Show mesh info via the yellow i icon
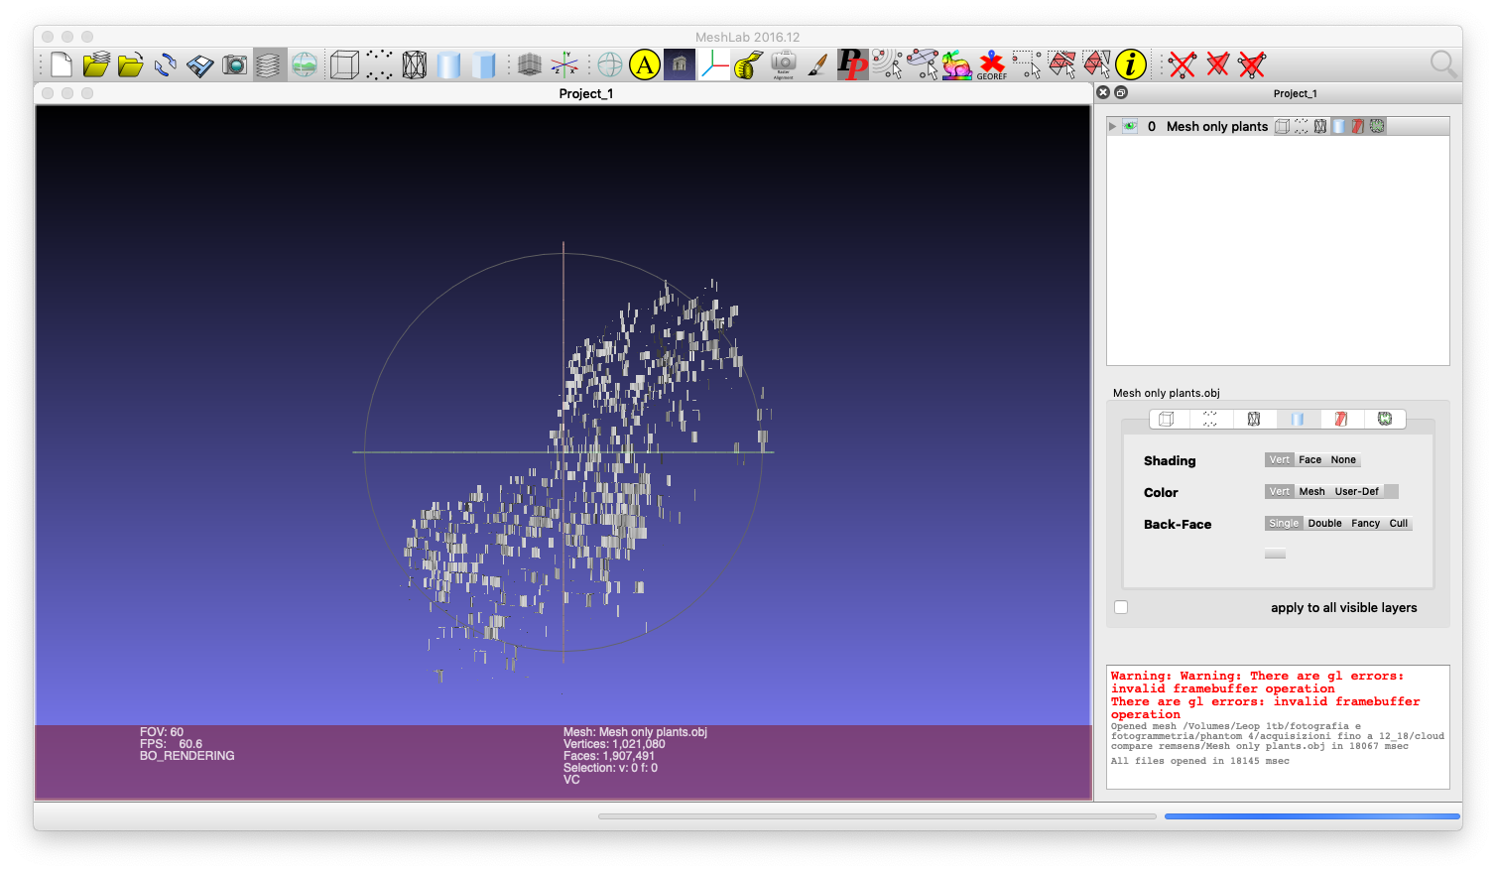The image size is (1496, 872). pyautogui.click(x=1130, y=64)
